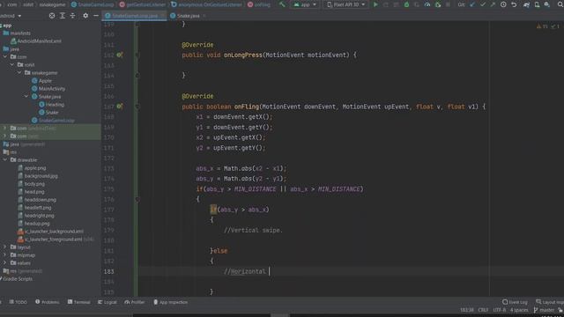This screenshot has width=564, height=317.
Task: Select the SnakeGameLoop.java editor tab
Action: 134,16
